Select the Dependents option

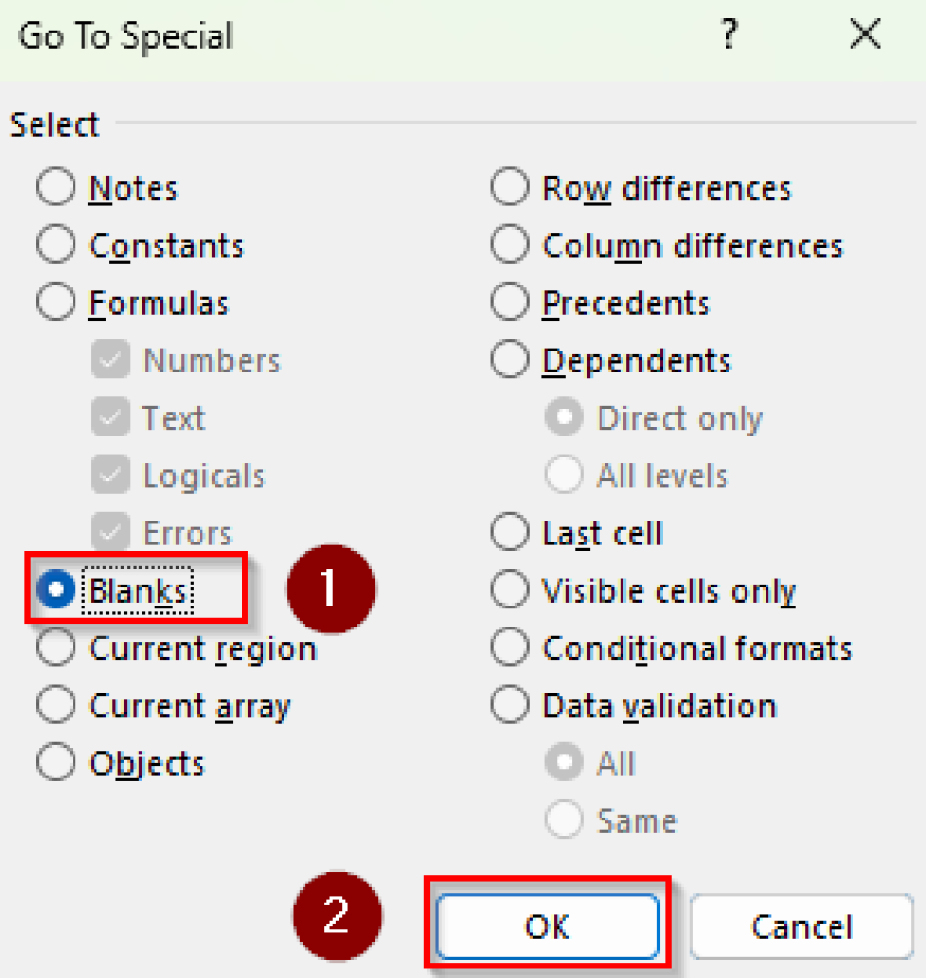510,360
